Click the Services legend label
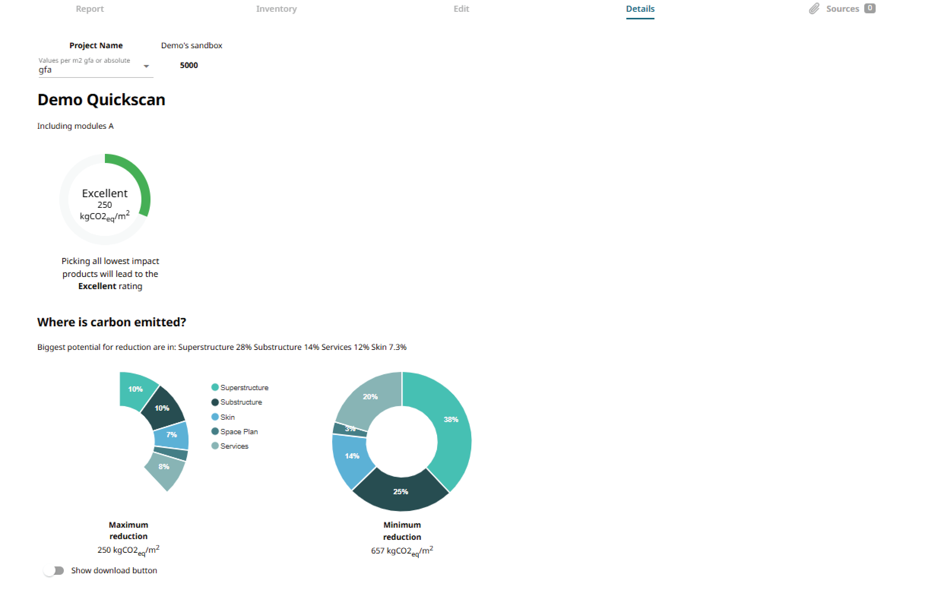The width and height of the screenshot is (949, 590). point(234,446)
